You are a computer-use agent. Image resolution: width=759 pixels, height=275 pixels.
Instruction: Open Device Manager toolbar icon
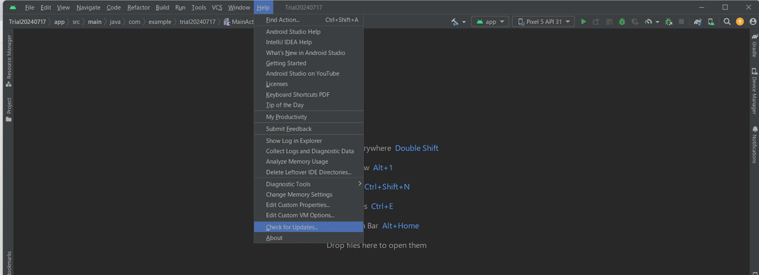coord(712,21)
